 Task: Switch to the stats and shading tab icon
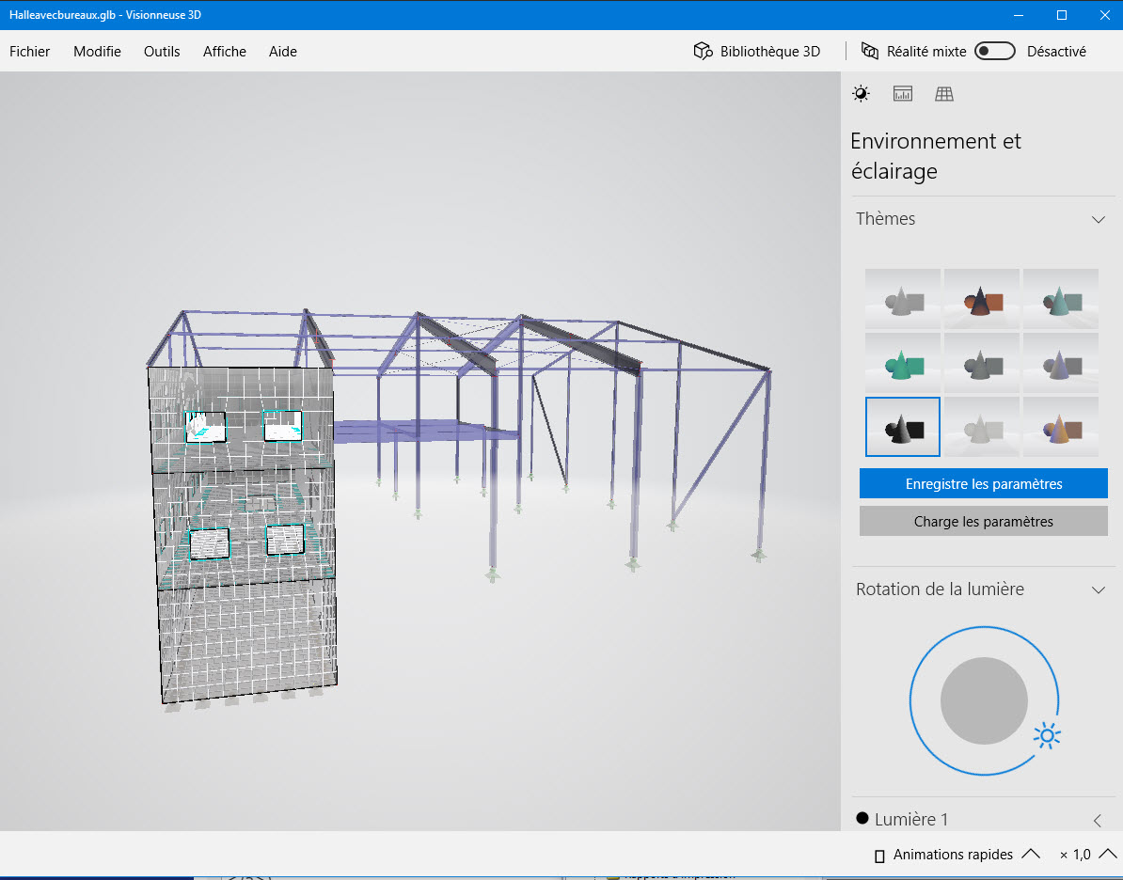pos(902,94)
